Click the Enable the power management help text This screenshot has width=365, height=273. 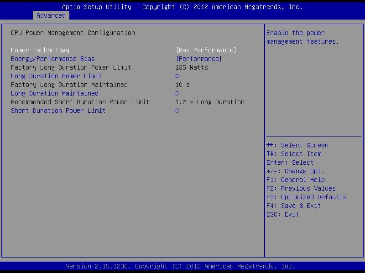(302, 37)
